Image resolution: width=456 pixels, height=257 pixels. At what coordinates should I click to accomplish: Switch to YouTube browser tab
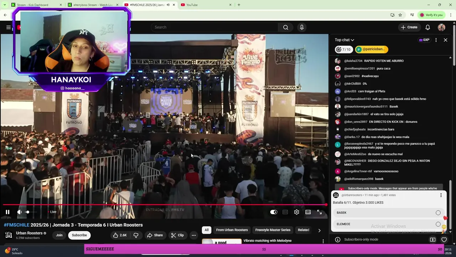click(x=206, y=5)
